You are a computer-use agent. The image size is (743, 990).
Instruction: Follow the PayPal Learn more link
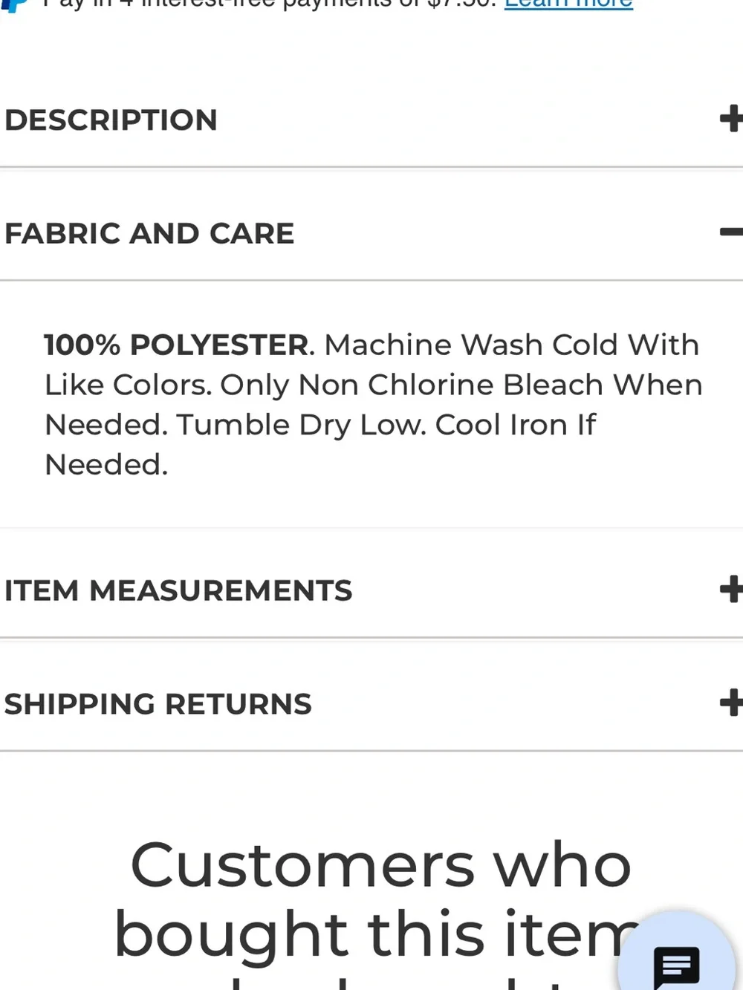pos(568,4)
